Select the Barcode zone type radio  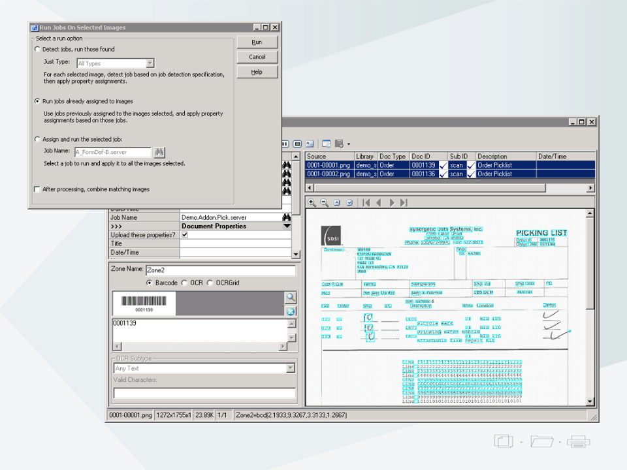point(150,283)
